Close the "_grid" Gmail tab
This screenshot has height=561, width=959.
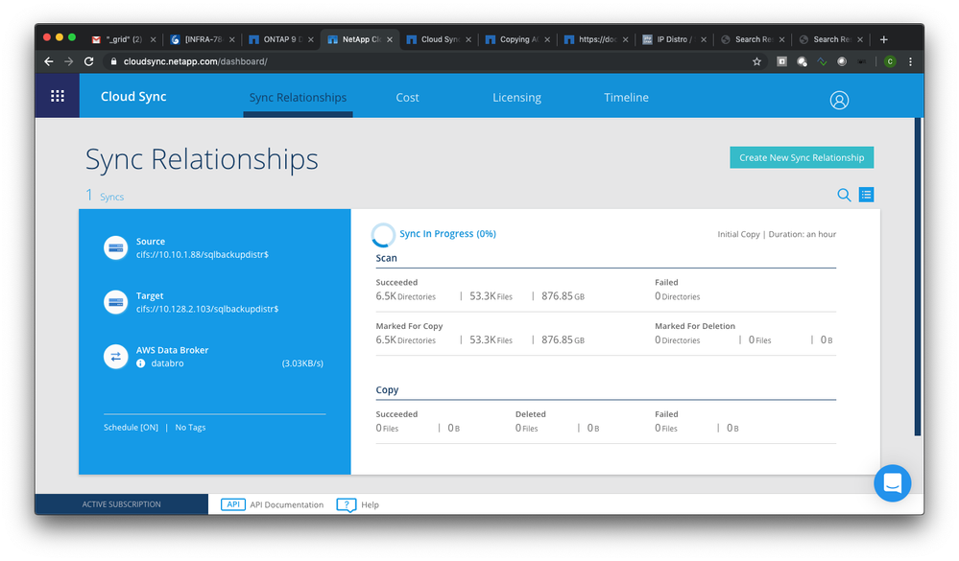(x=153, y=39)
